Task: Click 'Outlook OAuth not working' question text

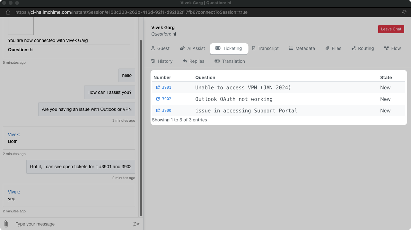Action: pyautogui.click(x=234, y=99)
